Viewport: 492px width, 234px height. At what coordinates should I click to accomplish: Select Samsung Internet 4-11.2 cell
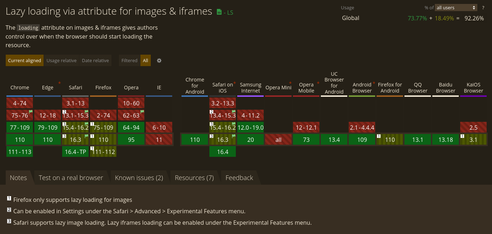(250, 115)
